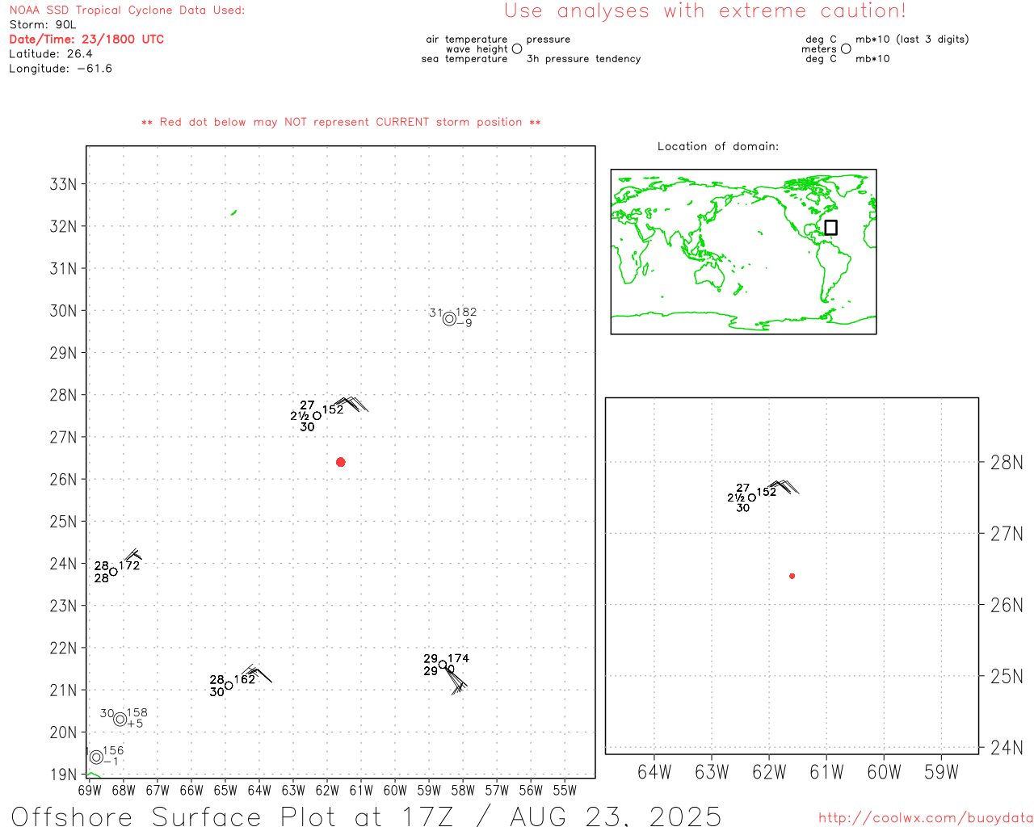Click the red storm position dot on main map
Screen dimensions: 1034x827
[340, 462]
